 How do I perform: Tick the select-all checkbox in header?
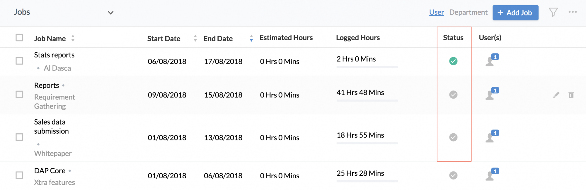pos(19,38)
